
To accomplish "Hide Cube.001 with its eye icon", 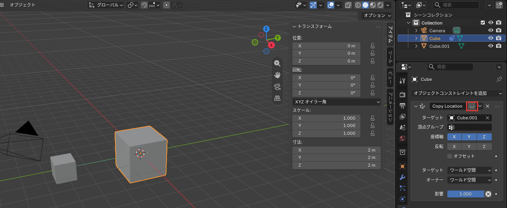I will pos(491,46).
